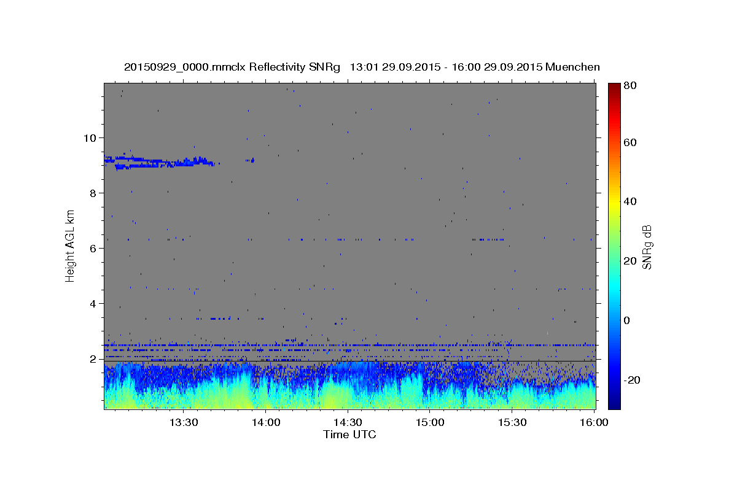Click the y-axis tick label '8'
The width and height of the screenshot is (737, 491).
pyautogui.click(x=93, y=193)
